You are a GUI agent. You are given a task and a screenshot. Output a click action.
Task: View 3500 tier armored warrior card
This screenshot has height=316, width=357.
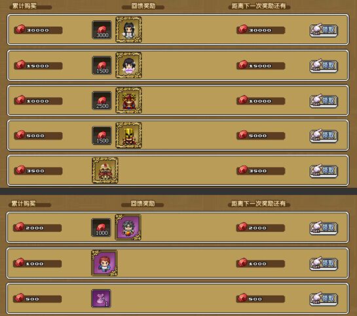pyautogui.click(x=105, y=170)
